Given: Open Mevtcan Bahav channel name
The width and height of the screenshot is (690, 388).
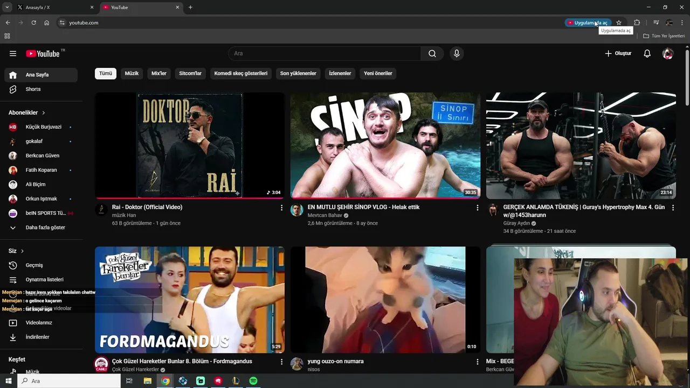Looking at the screenshot, I should point(325,215).
